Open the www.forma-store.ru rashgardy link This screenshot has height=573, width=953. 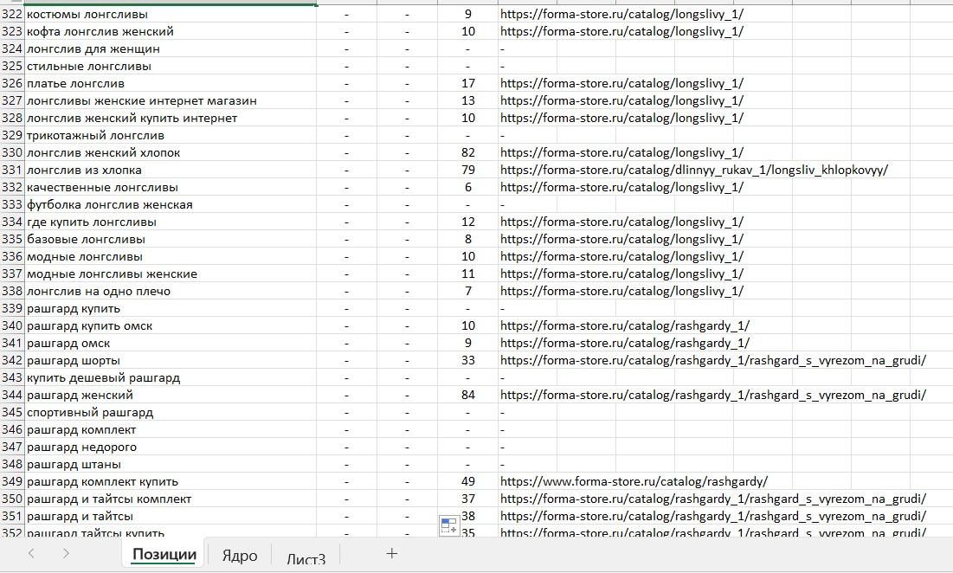click(634, 482)
